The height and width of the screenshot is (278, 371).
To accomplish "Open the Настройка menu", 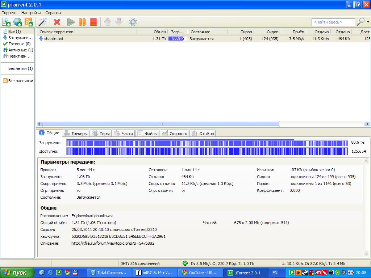I will (x=31, y=13).
